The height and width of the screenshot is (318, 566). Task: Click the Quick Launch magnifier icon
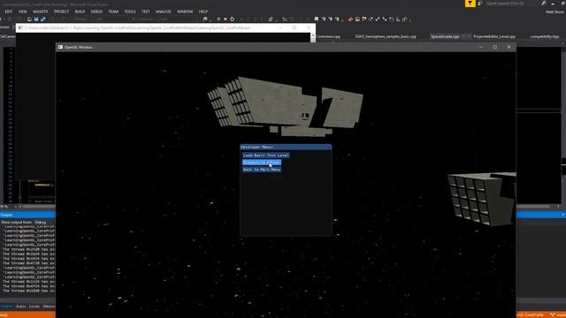coord(544,4)
